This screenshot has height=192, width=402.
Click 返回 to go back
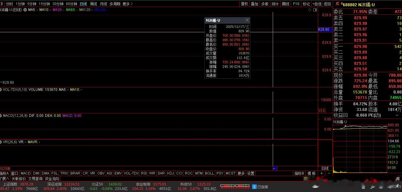(327, 4)
